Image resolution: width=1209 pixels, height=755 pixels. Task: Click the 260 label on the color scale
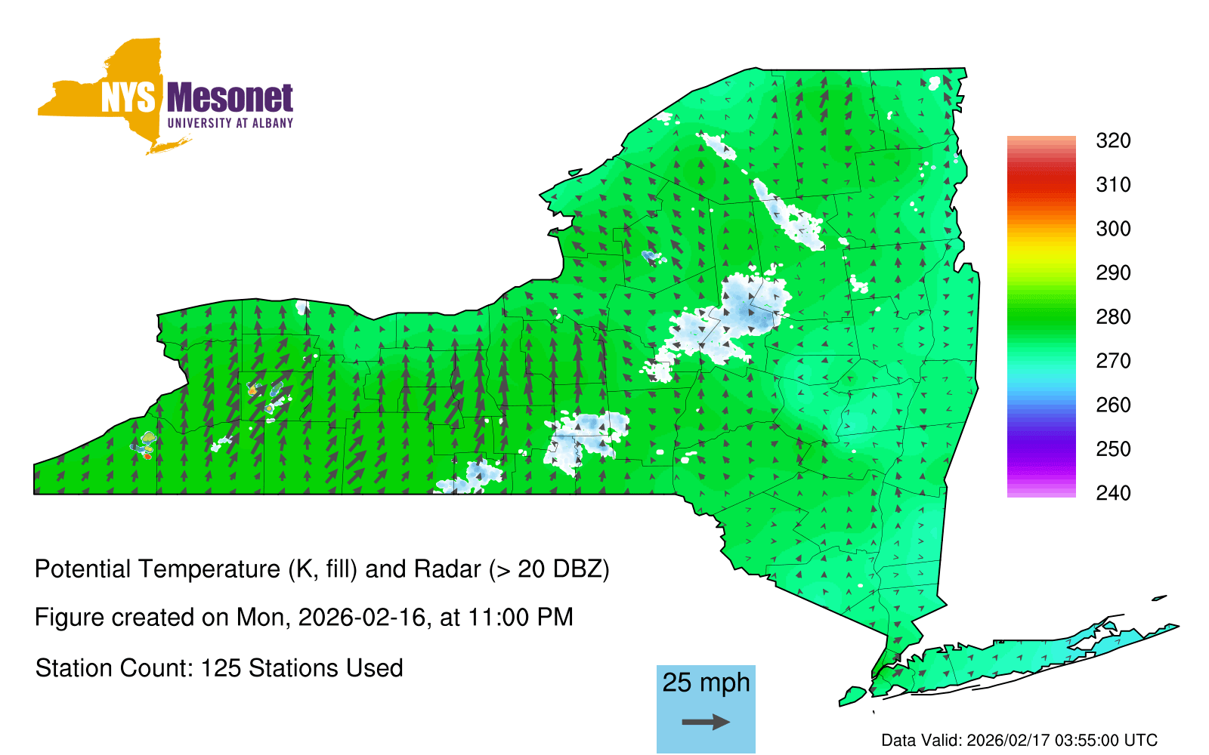pos(1113,405)
